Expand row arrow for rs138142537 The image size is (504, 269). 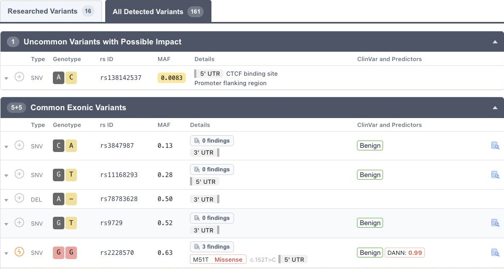click(6, 78)
